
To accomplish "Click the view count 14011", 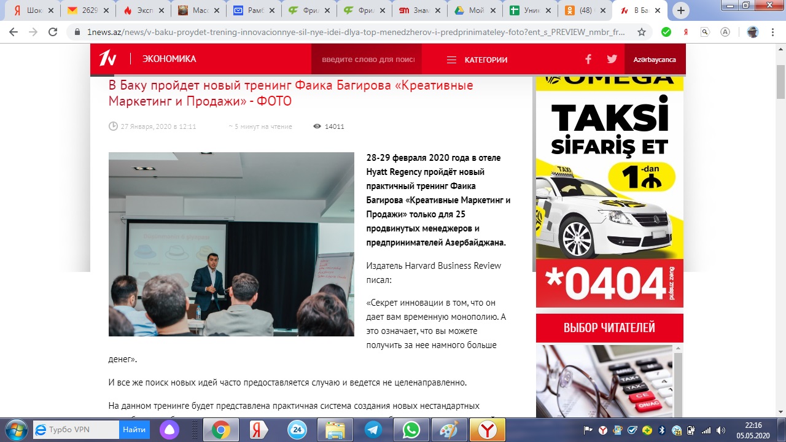I will point(334,126).
